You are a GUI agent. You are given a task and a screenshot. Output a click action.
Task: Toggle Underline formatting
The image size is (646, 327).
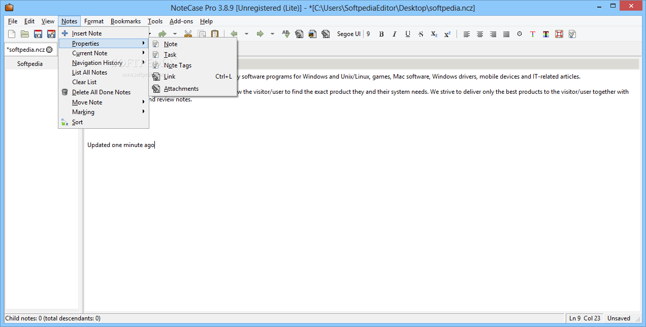tap(408, 34)
